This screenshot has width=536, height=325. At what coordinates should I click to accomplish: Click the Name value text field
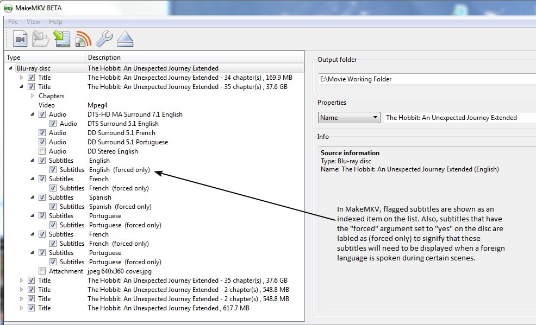pyautogui.click(x=460, y=118)
